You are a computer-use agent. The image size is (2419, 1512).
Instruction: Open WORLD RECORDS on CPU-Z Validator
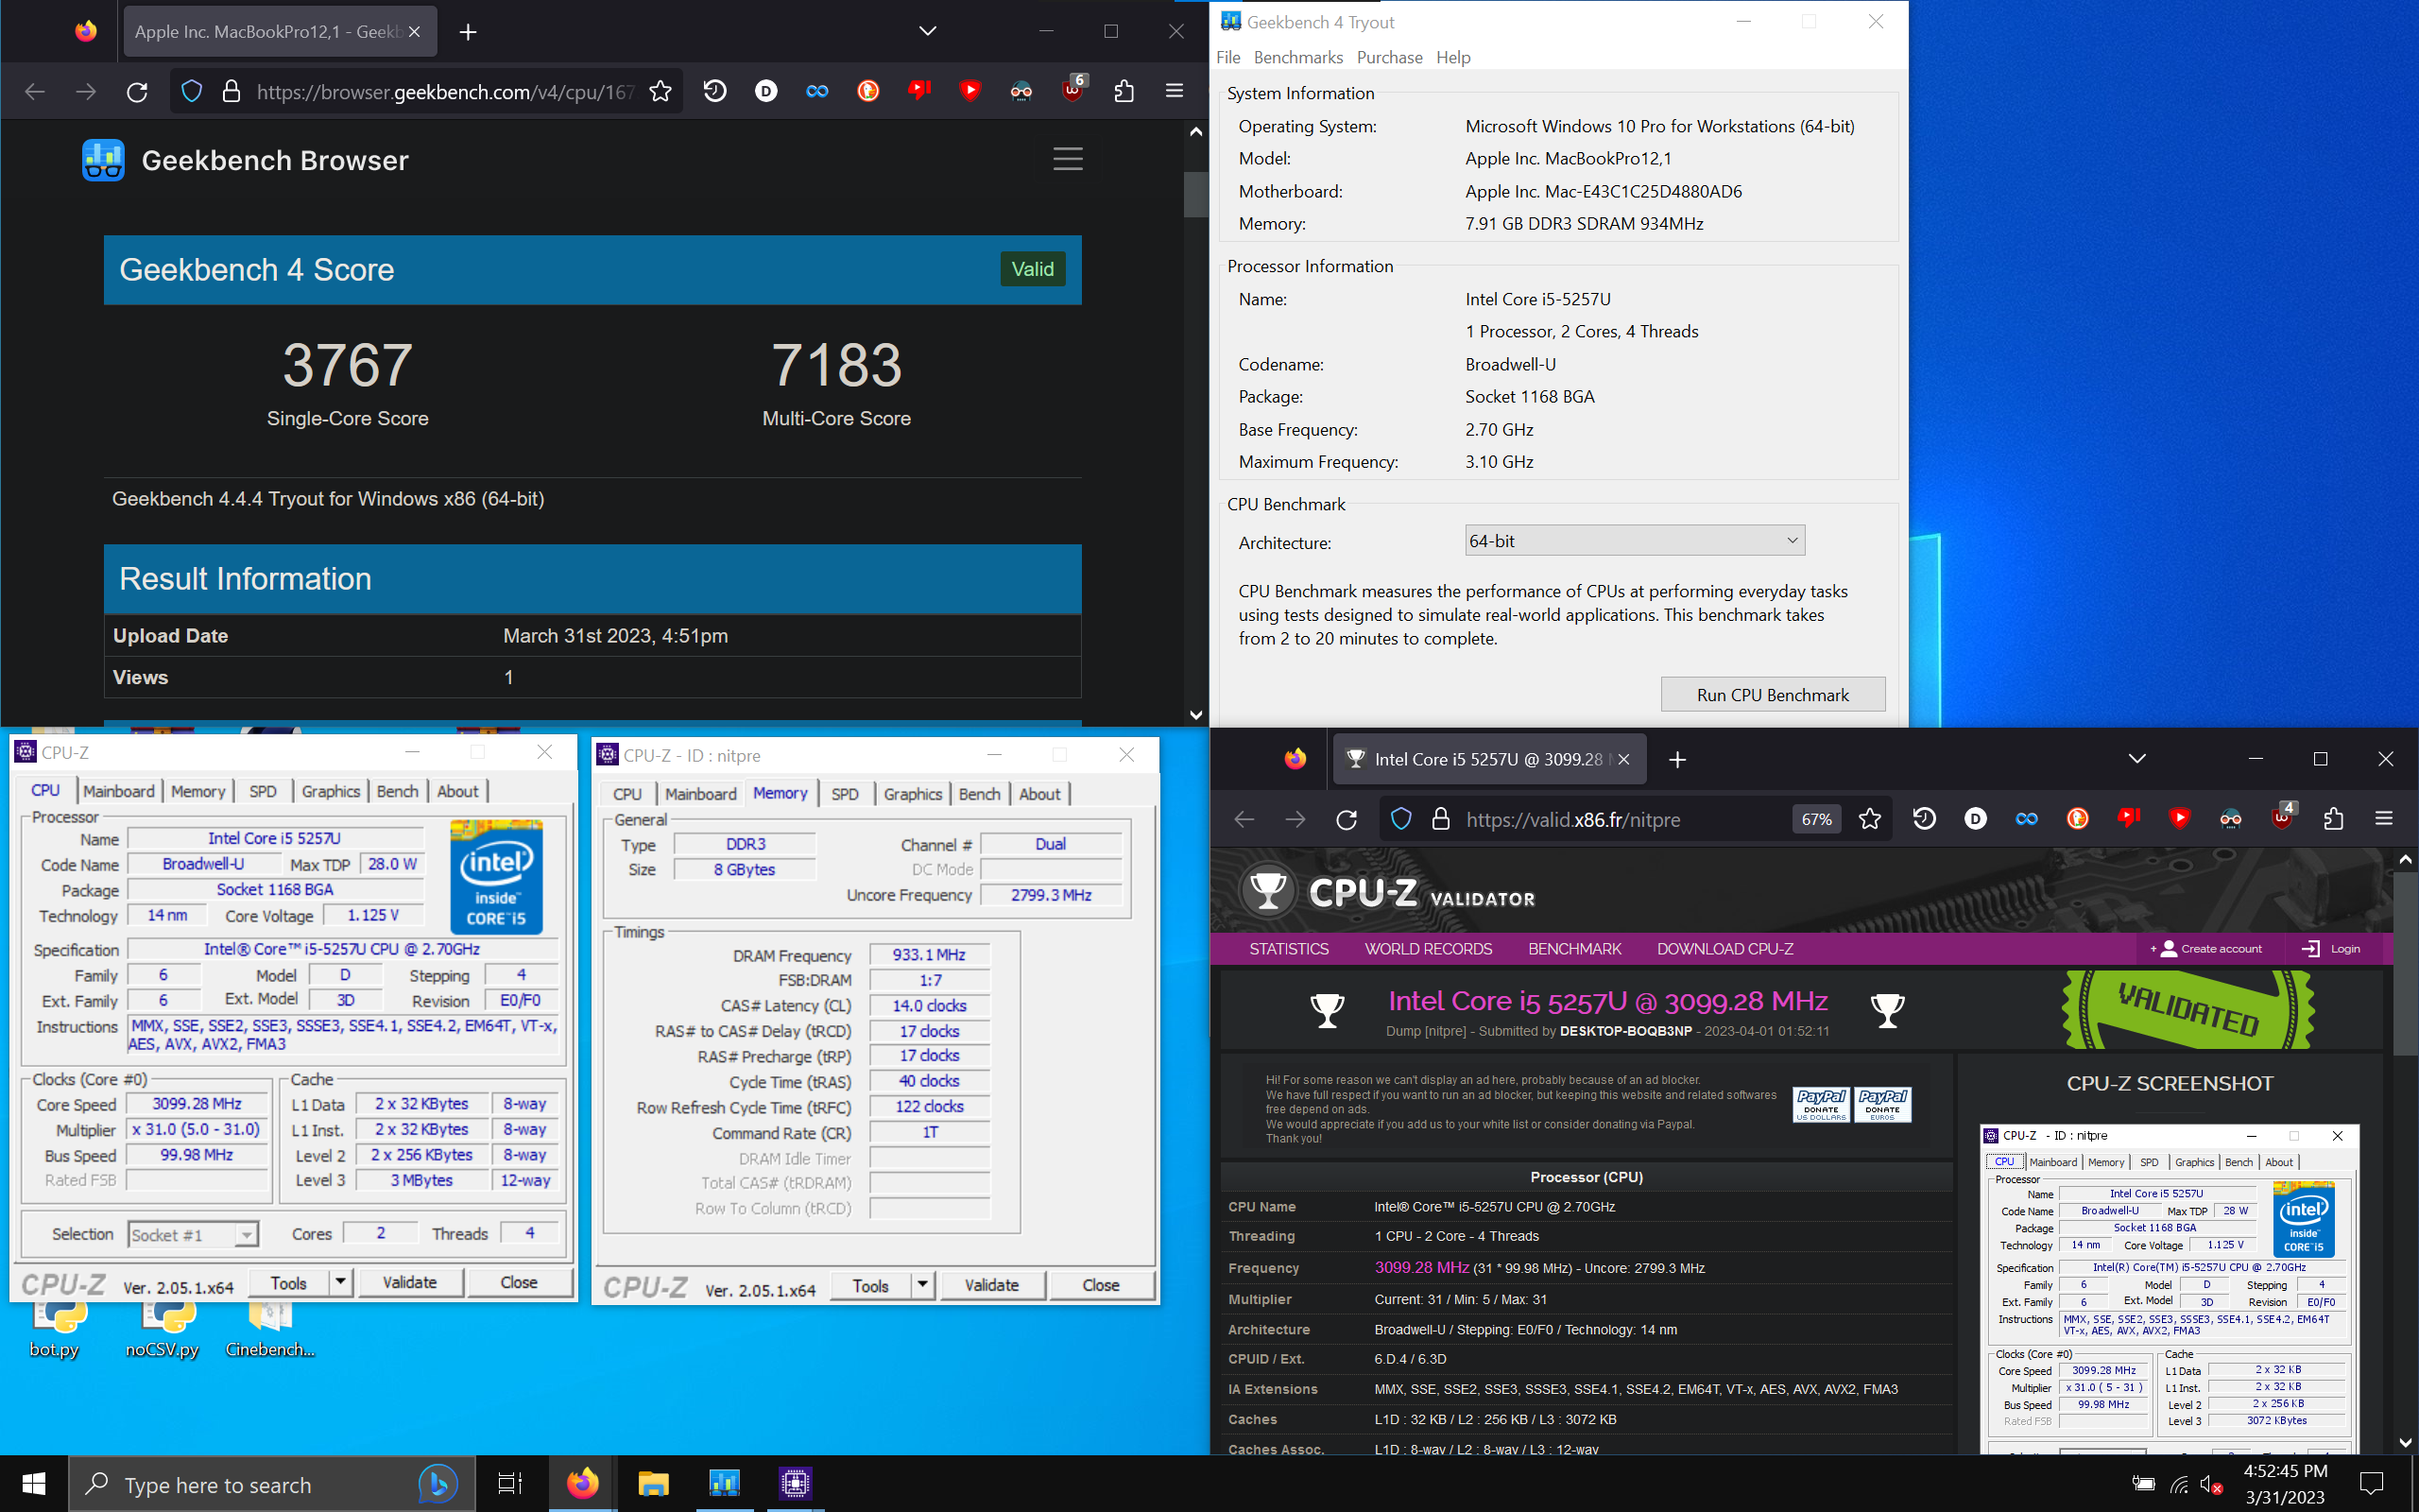tap(1429, 949)
